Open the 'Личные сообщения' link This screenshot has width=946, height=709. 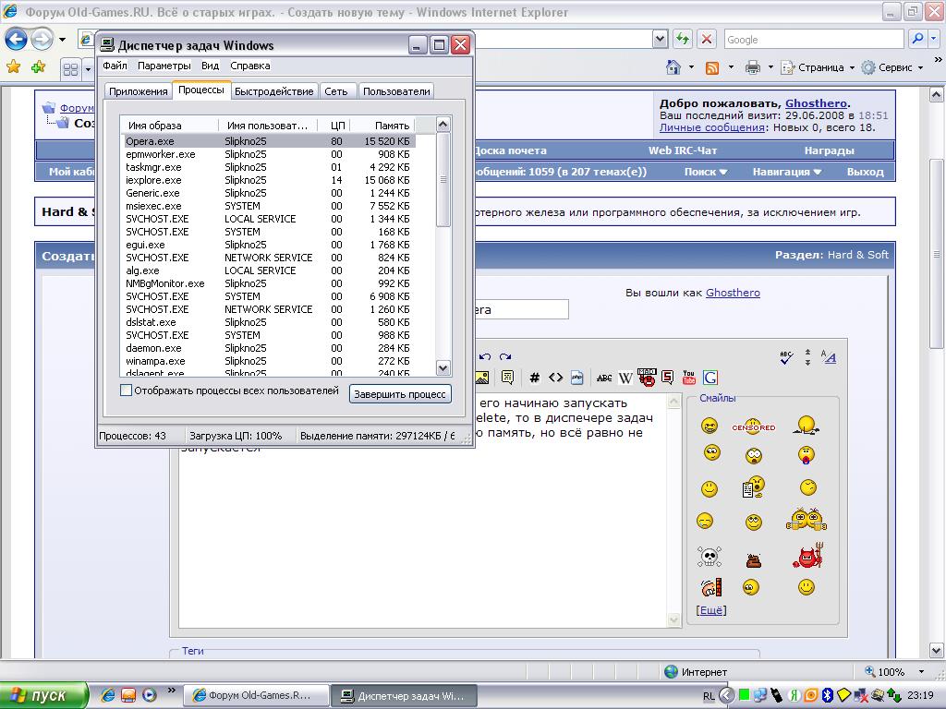click(x=711, y=127)
